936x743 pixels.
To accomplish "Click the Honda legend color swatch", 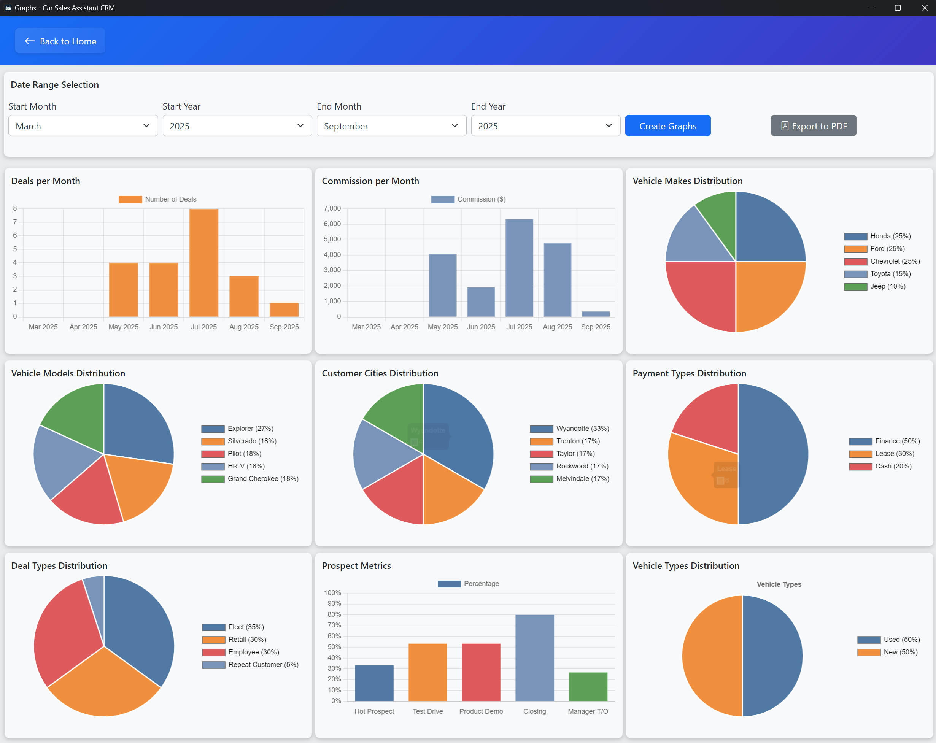I will pos(855,237).
